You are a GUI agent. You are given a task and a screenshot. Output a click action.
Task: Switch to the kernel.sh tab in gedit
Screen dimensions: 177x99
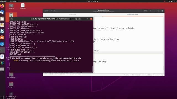(x=72, y=15)
